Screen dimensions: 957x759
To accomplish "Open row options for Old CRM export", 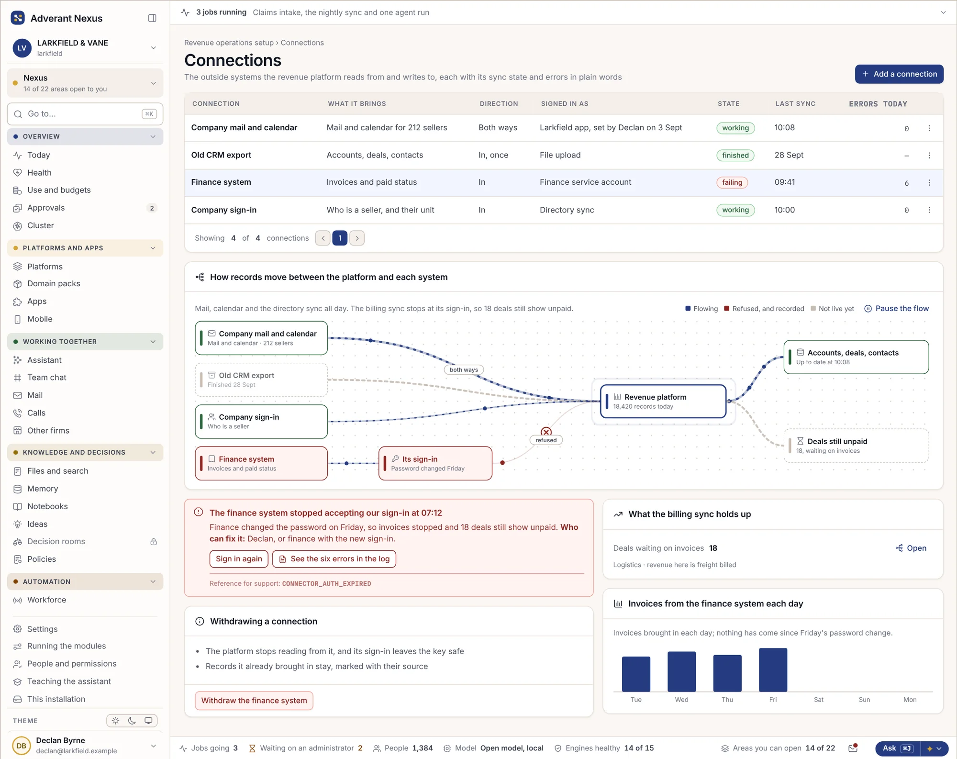I will pyautogui.click(x=929, y=156).
